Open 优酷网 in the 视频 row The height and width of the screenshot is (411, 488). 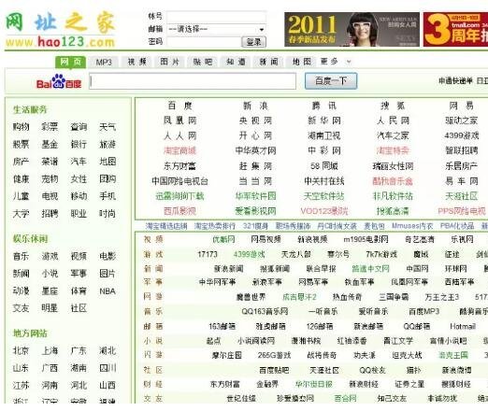pos(223,239)
